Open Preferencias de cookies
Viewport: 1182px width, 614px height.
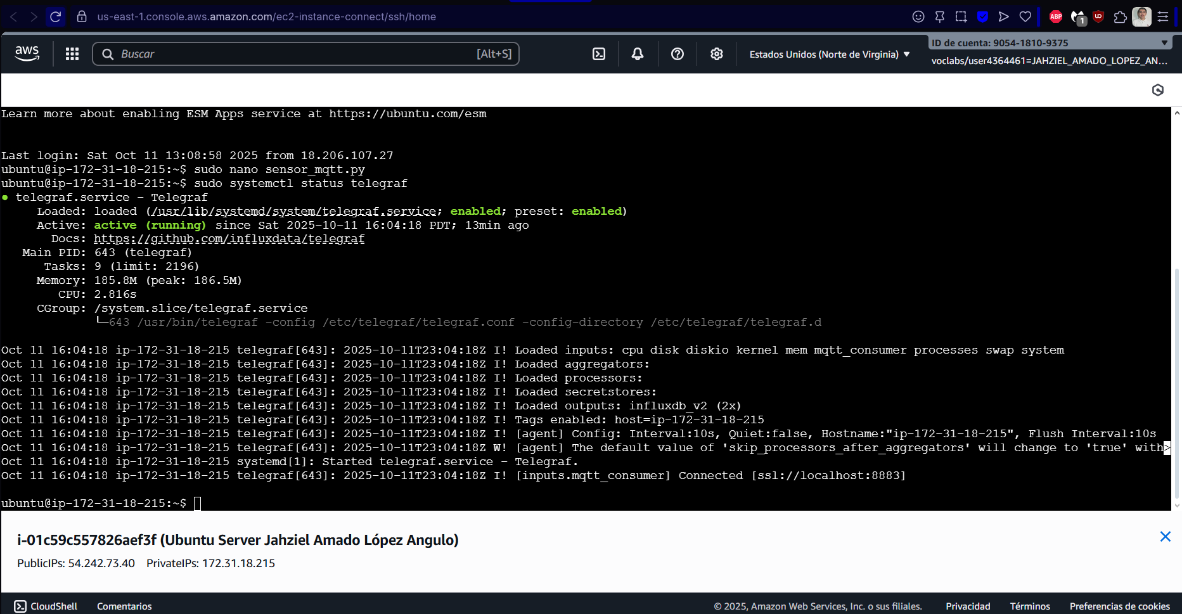[1120, 606]
